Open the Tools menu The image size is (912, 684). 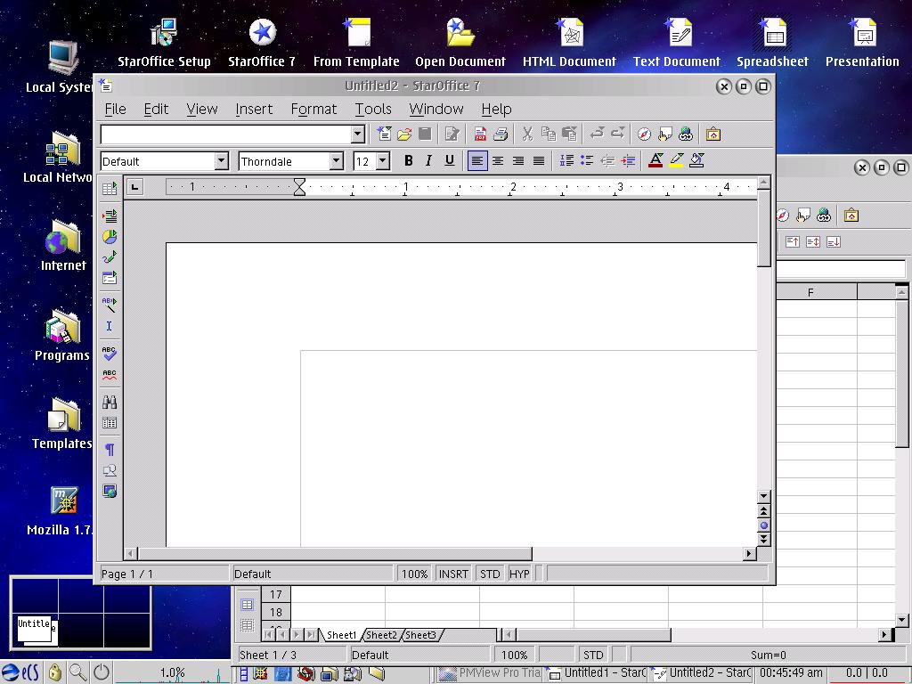[x=372, y=109]
